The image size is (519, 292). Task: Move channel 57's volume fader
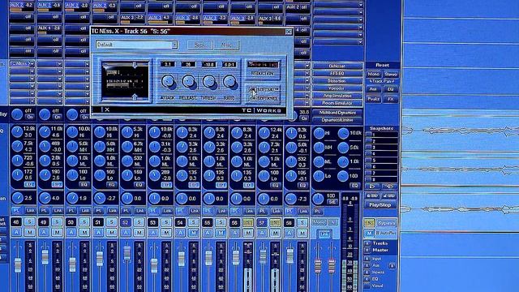pos(263,256)
